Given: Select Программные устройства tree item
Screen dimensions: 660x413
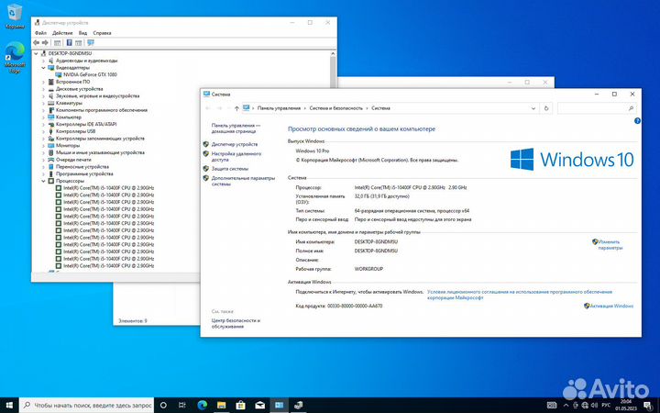Looking at the screenshot, I should 84,173.
